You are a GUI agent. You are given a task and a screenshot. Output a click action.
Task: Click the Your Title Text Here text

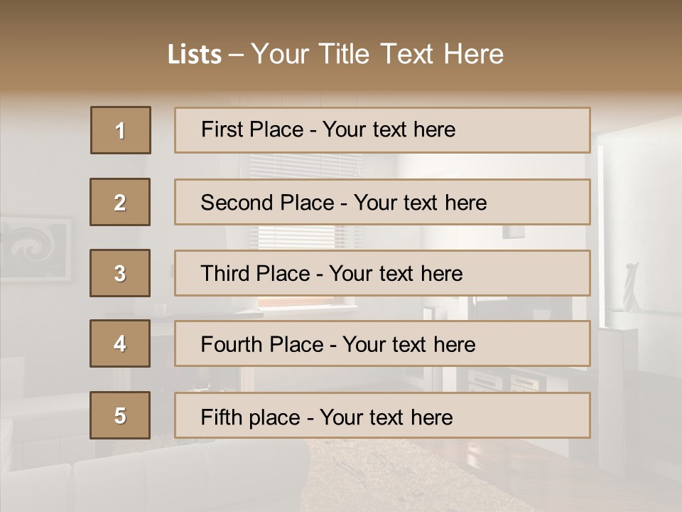[377, 55]
